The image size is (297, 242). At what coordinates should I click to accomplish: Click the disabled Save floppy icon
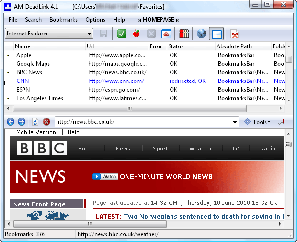[x=103, y=34]
